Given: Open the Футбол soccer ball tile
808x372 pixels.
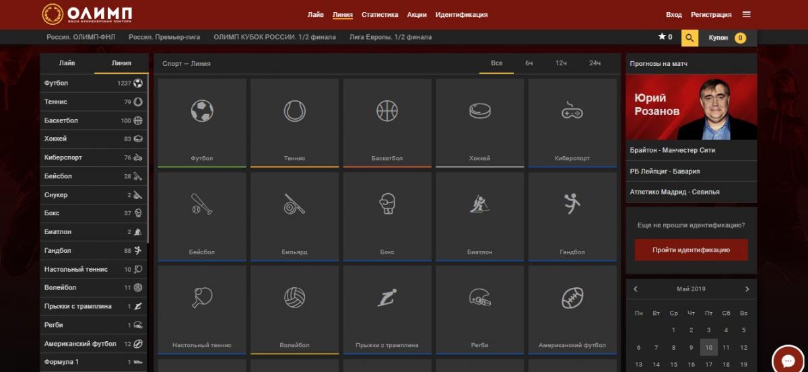Looking at the screenshot, I should pyautogui.click(x=202, y=122).
